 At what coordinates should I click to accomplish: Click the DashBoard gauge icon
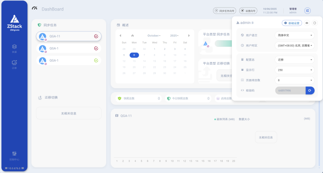click(34, 8)
